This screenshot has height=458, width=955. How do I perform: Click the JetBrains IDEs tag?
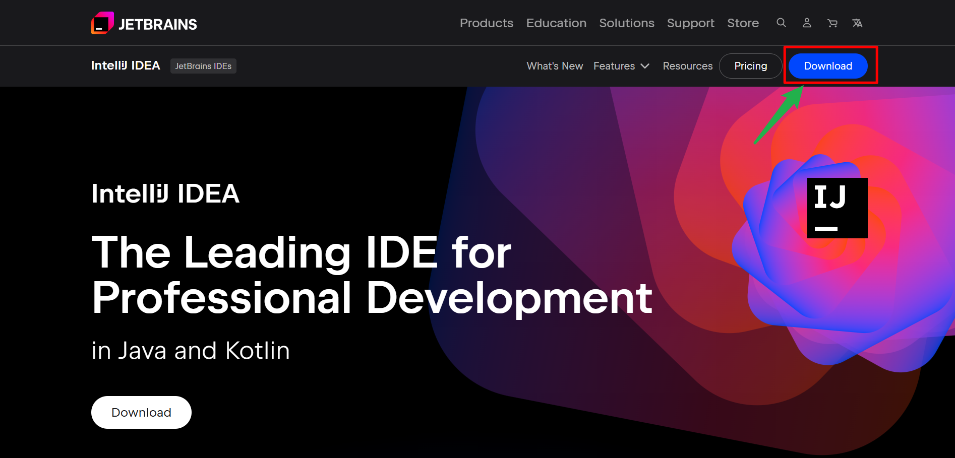click(x=203, y=66)
